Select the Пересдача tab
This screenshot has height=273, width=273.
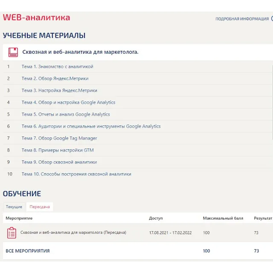40,206
